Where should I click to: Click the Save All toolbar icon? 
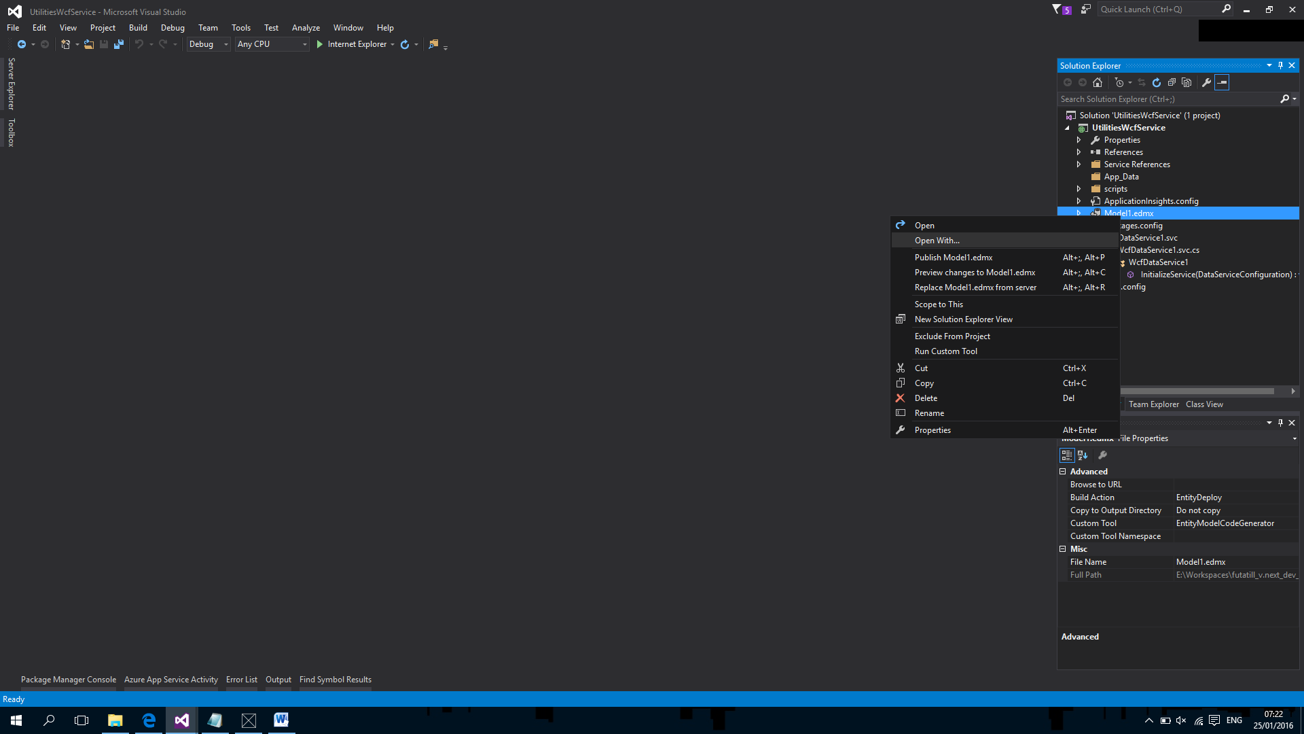coord(119,44)
